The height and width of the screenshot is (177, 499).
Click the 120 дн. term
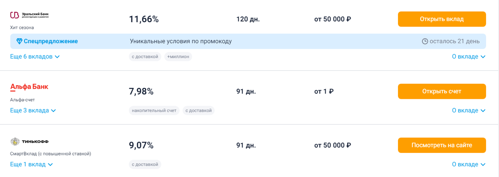click(248, 19)
